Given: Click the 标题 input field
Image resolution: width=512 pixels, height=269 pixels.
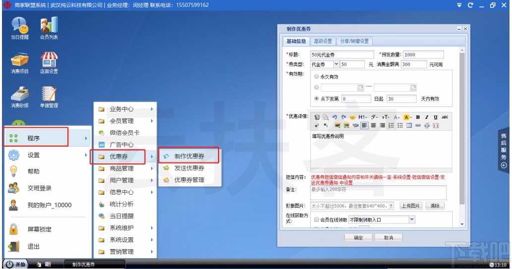Looking at the screenshot, I should pyautogui.click(x=342, y=54).
